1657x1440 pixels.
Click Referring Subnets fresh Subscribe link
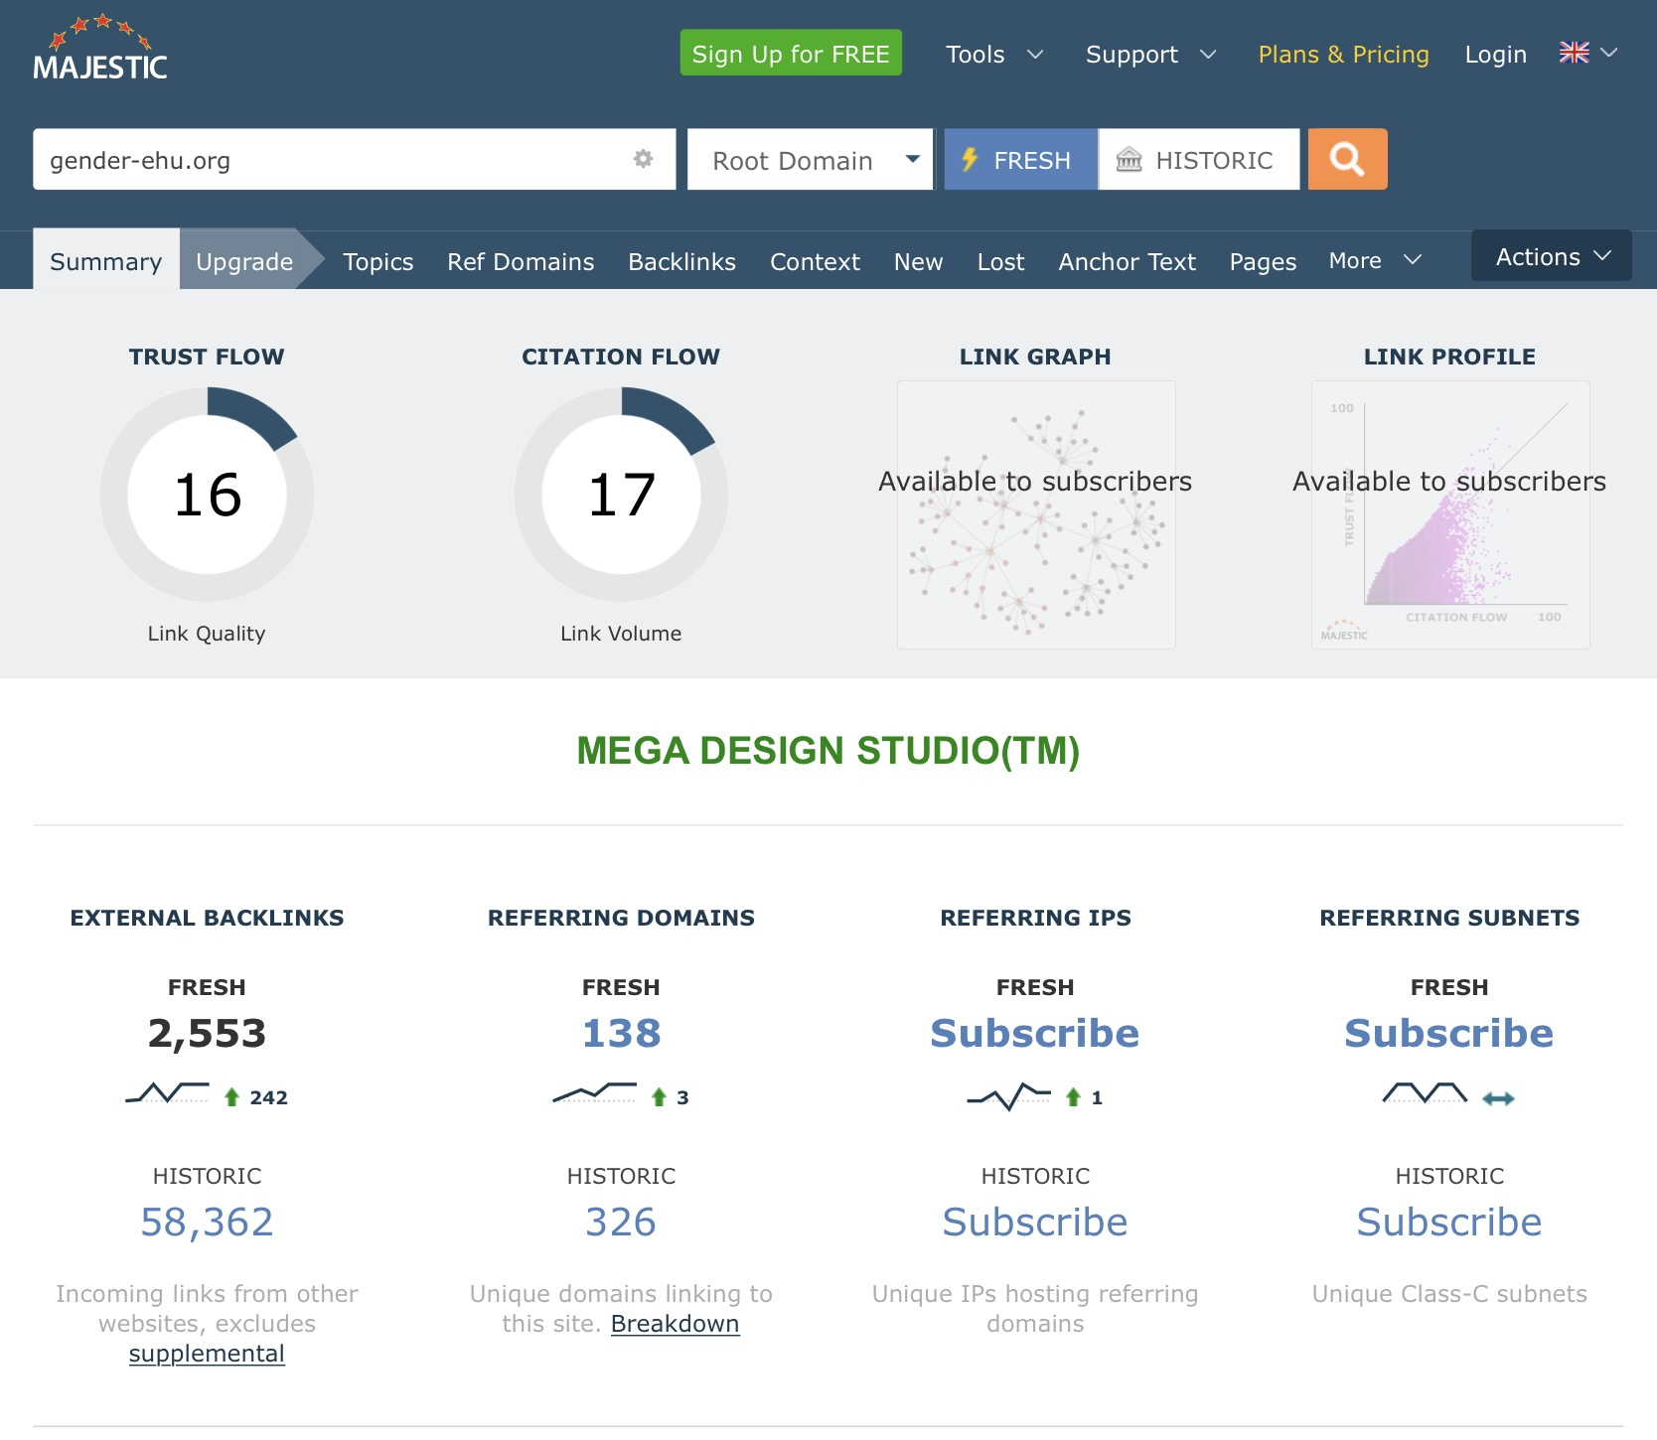coord(1449,1033)
